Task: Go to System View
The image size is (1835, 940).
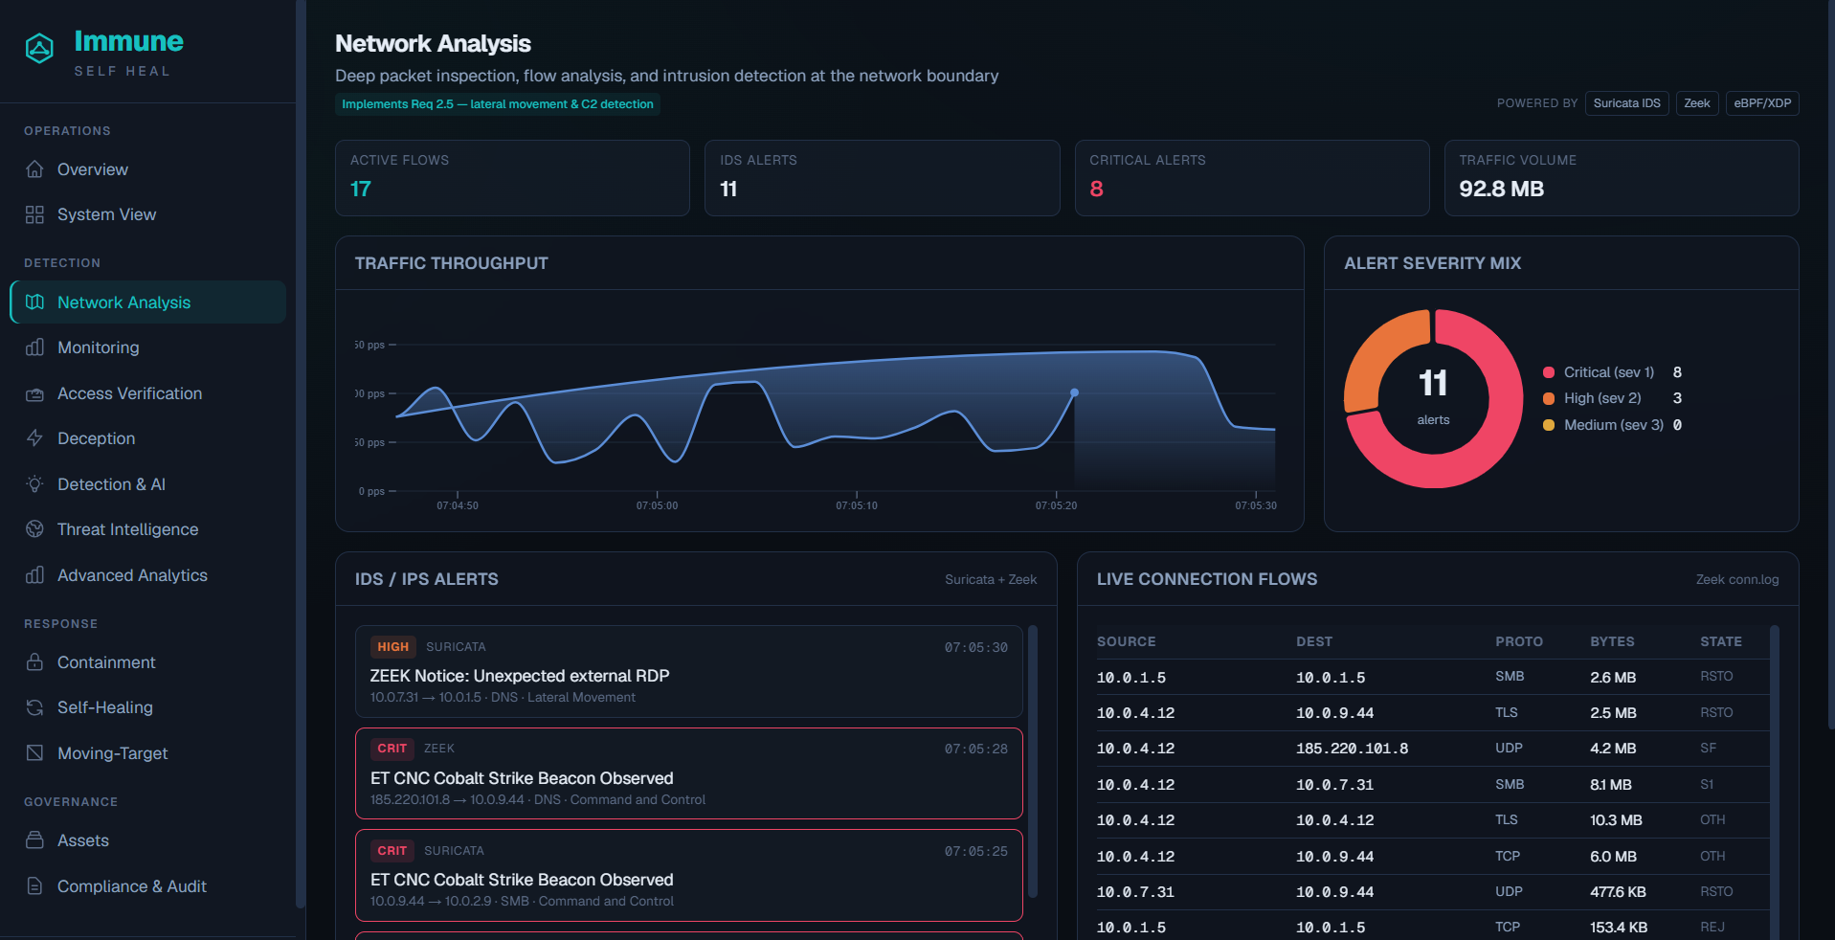Action: pyautogui.click(x=147, y=214)
